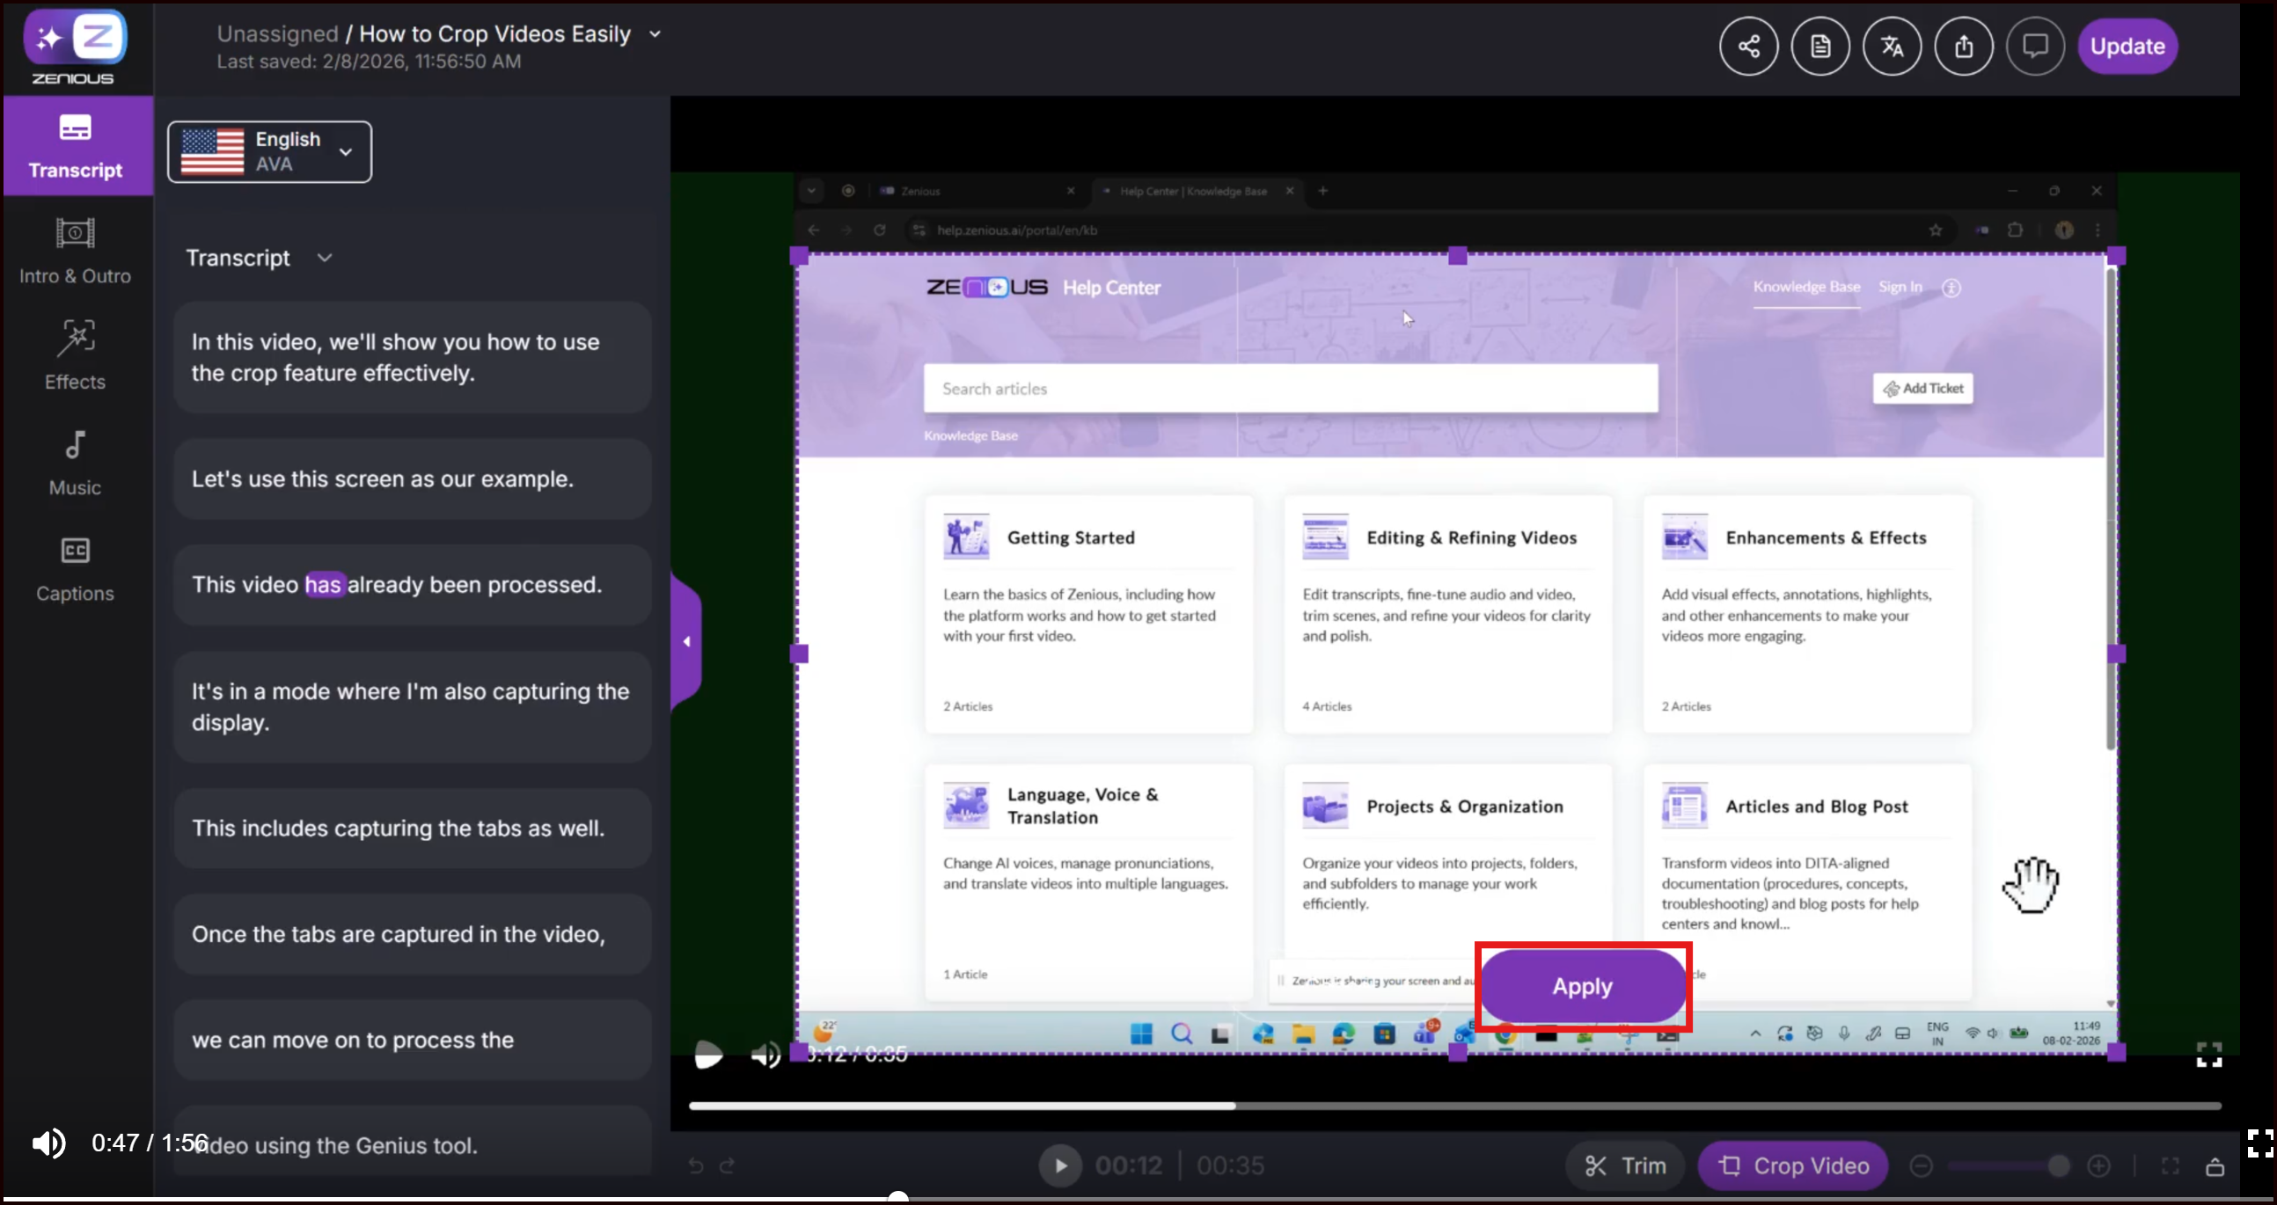Click the export upload icon
Viewport: 2277px width, 1205px height.
(1962, 46)
